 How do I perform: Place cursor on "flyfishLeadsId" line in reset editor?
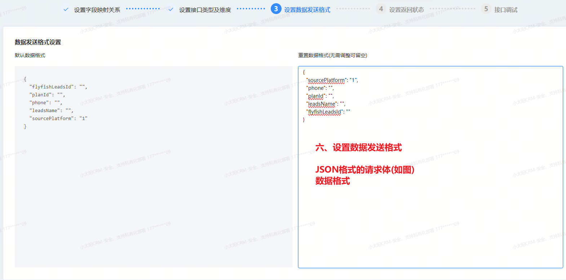pyautogui.click(x=328, y=112)
